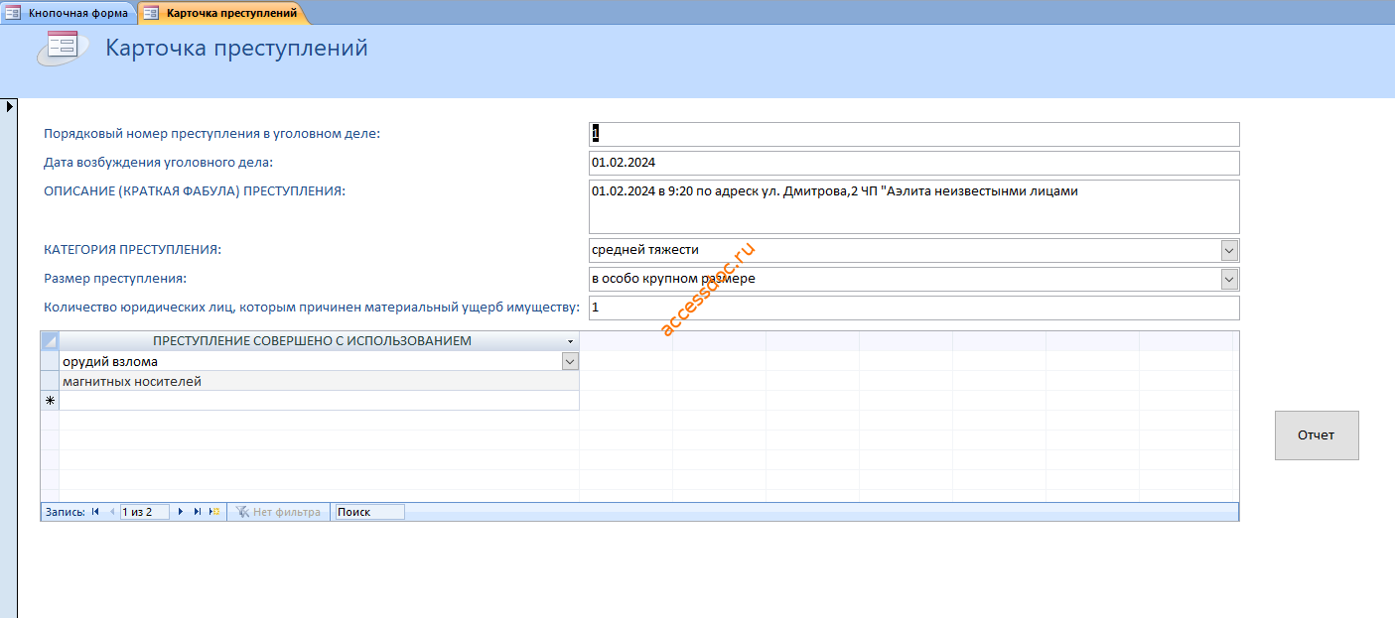The width and height of the screenshot is (1395, 618).
Task: Go to the first subform record
Action: click(x=95, y=512)
